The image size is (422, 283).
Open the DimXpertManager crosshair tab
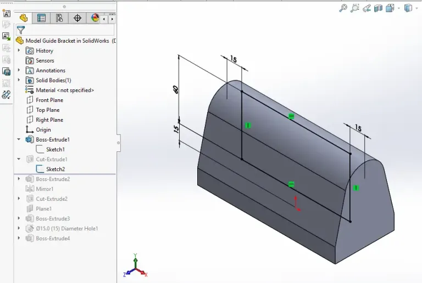pyautogui.click(x=77, y=18)
